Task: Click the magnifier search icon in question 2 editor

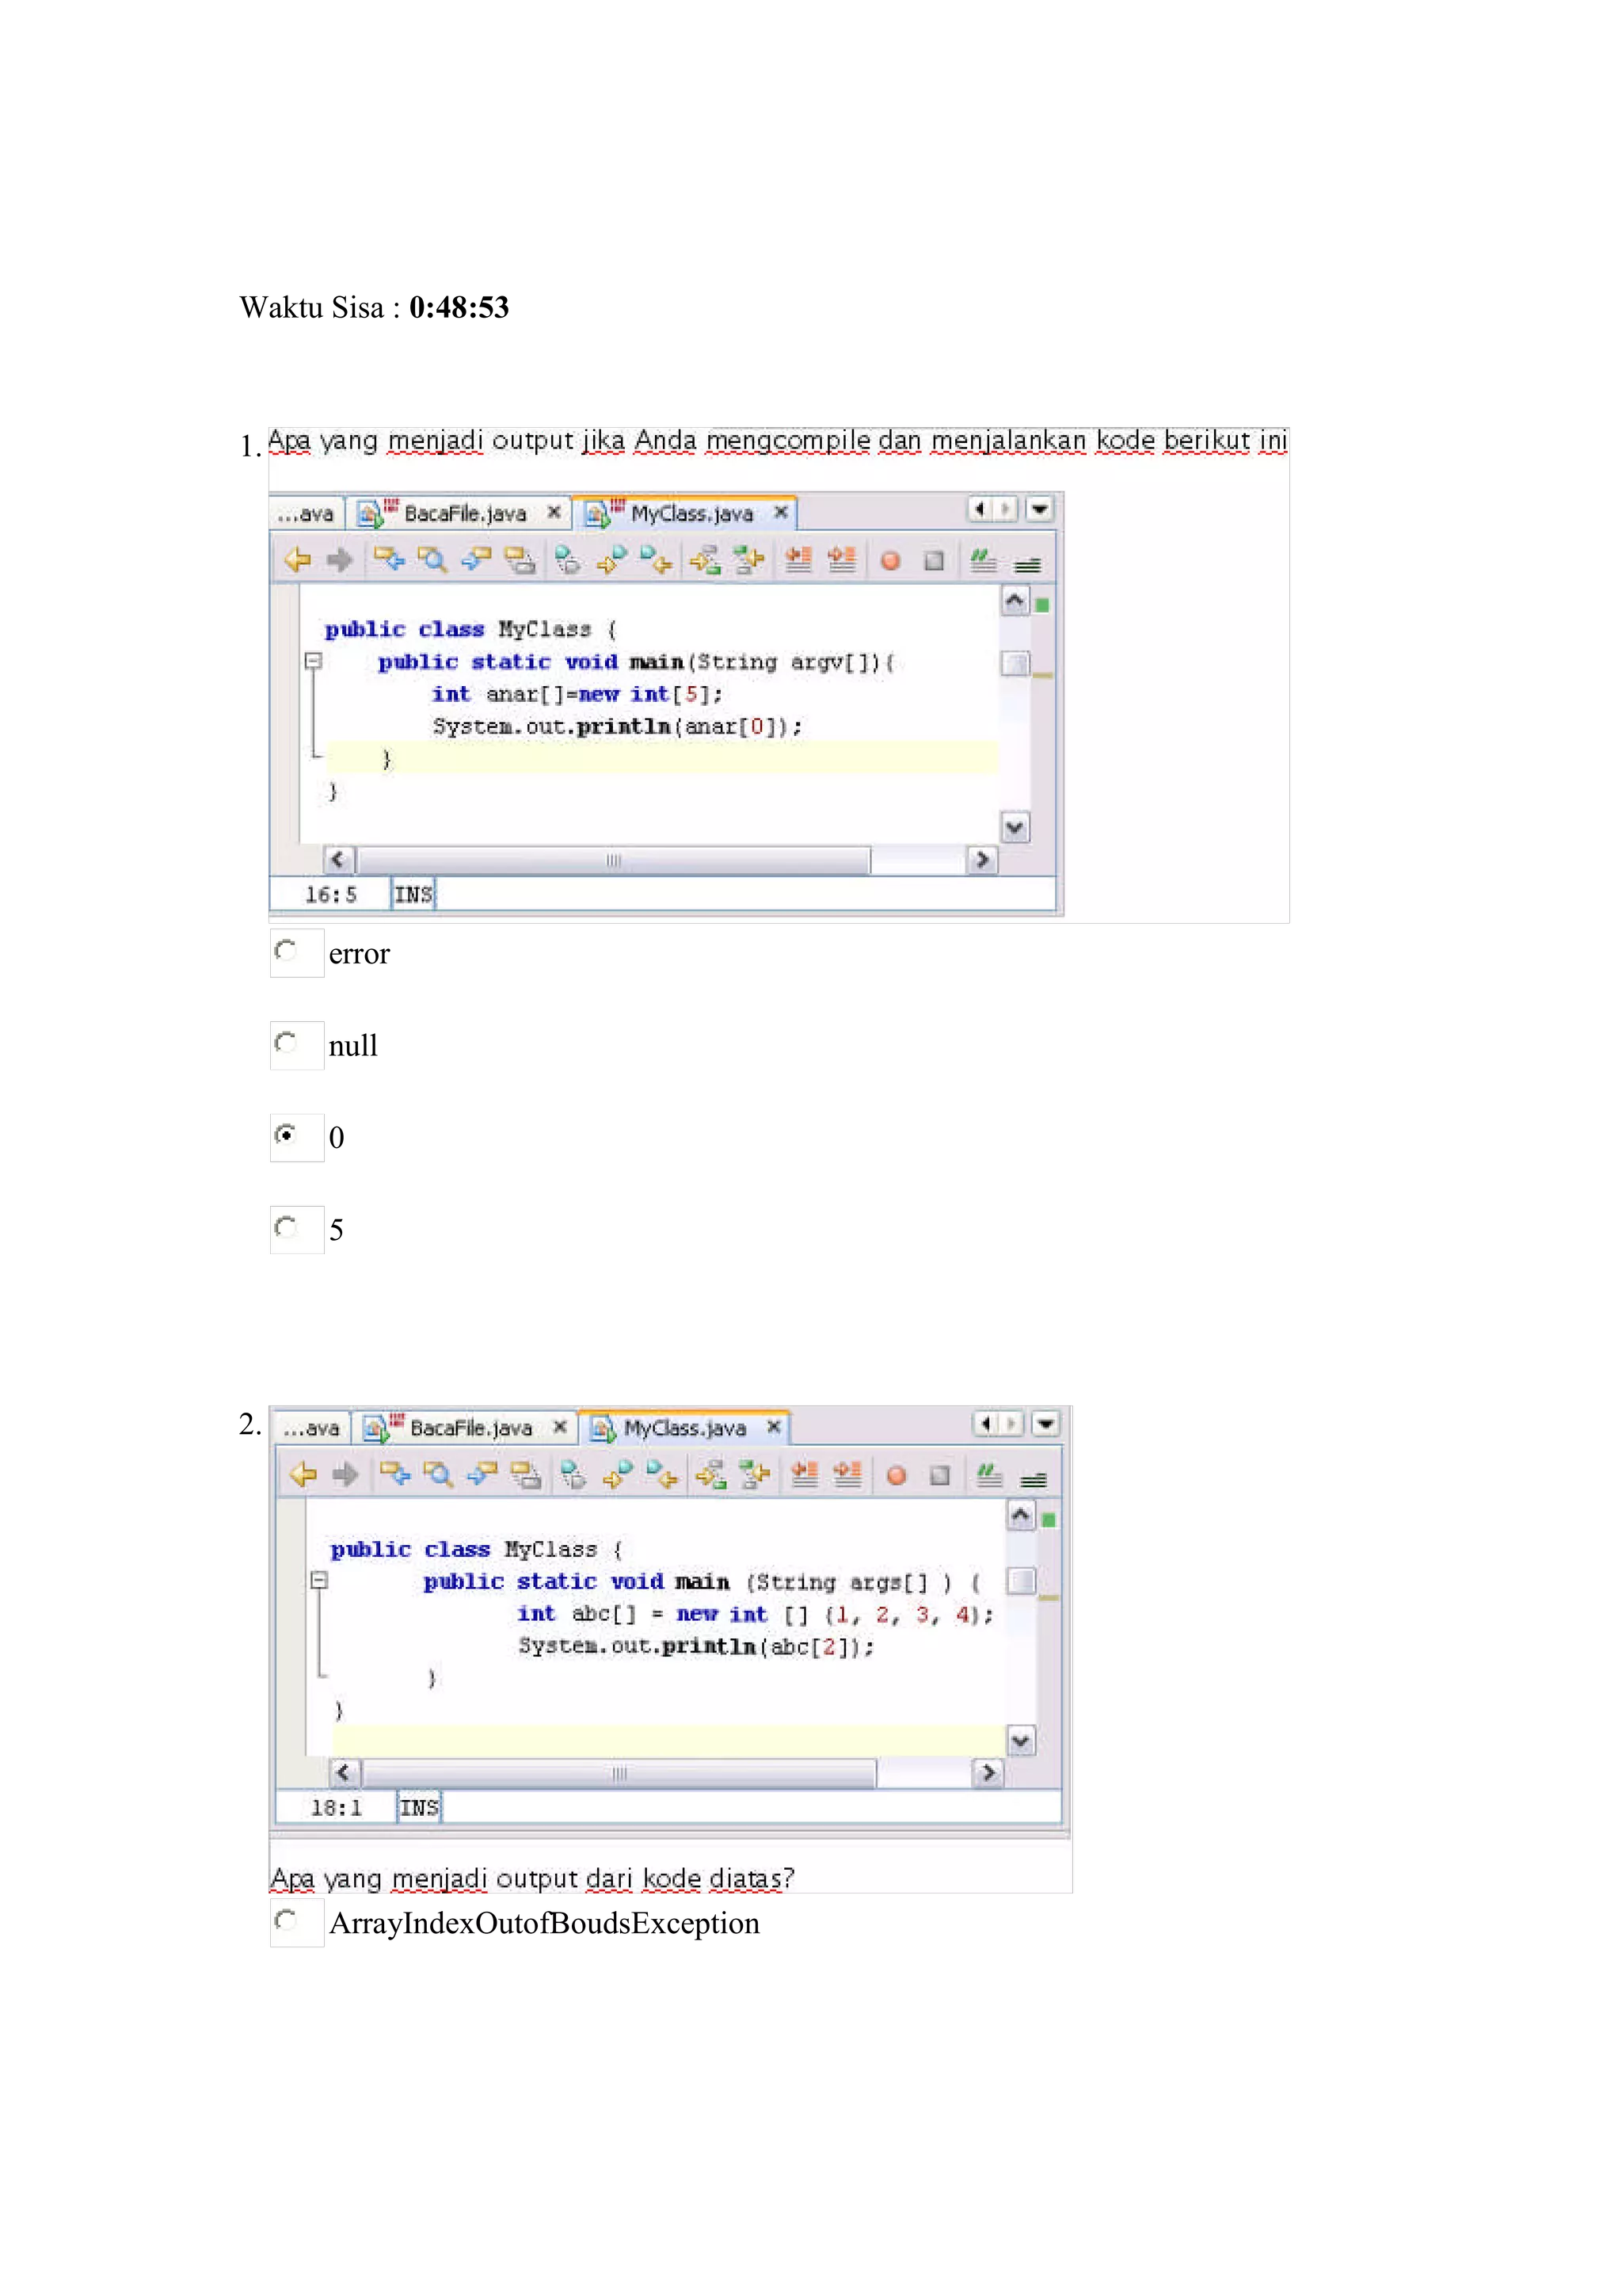Action: tap(438, 1474)
